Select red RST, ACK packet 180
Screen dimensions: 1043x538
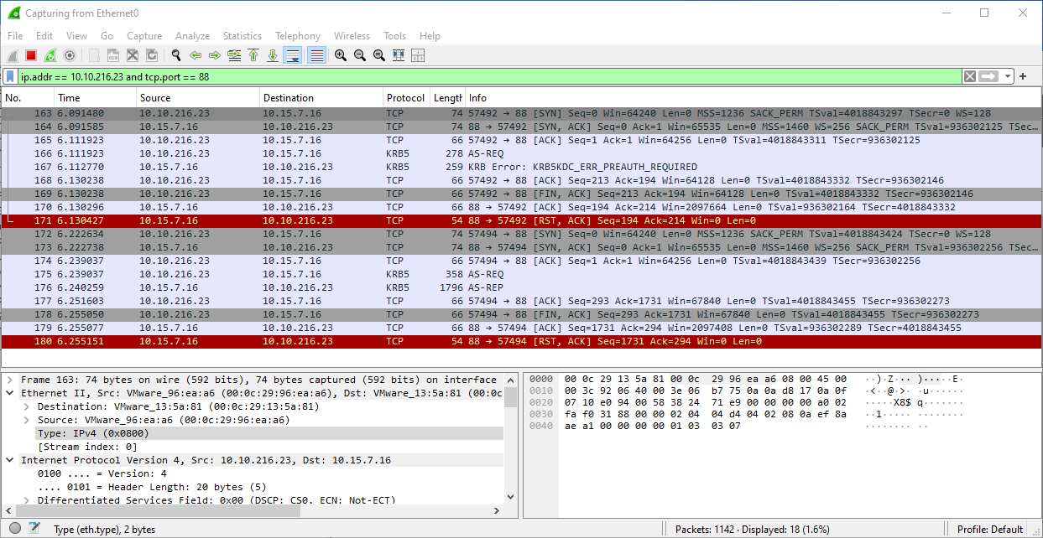coord(521,341)
